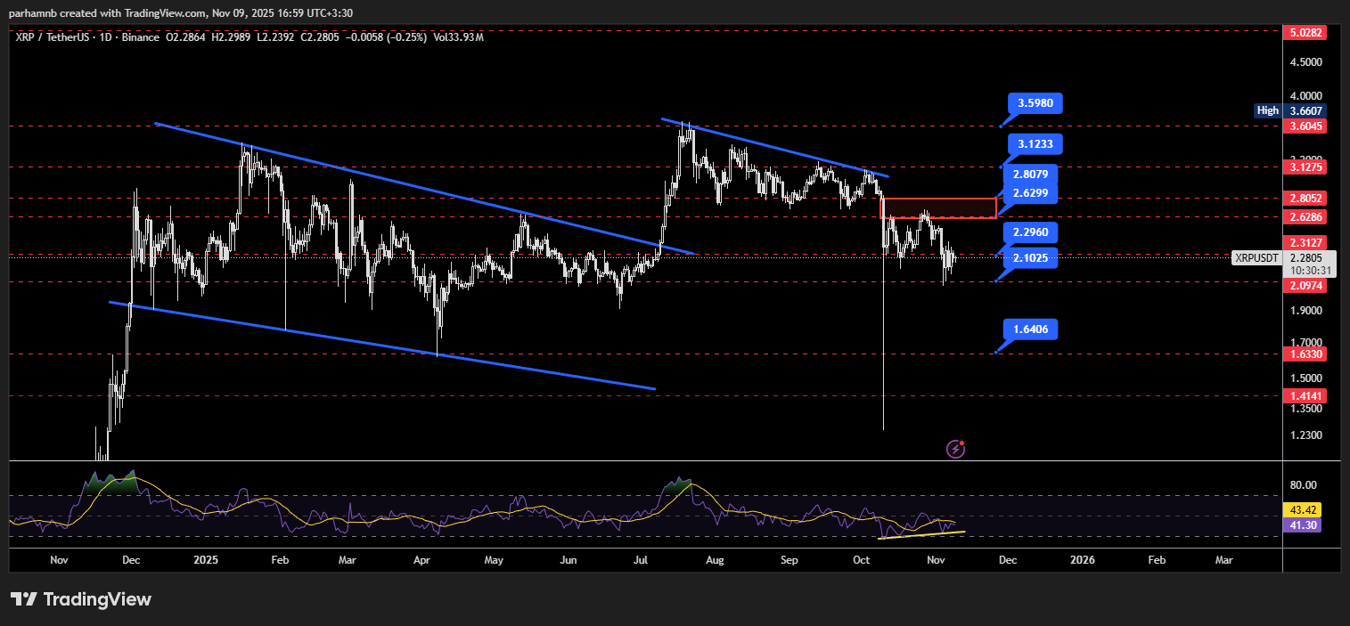Click the XRP / TetherUS symbol title
Image resolution: width=1350 pixels, height=626 pixels.
[x=60, y=38]
